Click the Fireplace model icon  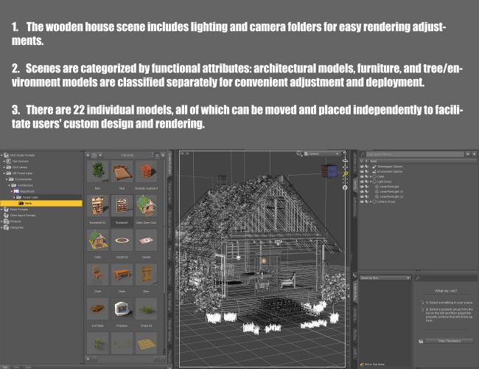coord(122,308)
